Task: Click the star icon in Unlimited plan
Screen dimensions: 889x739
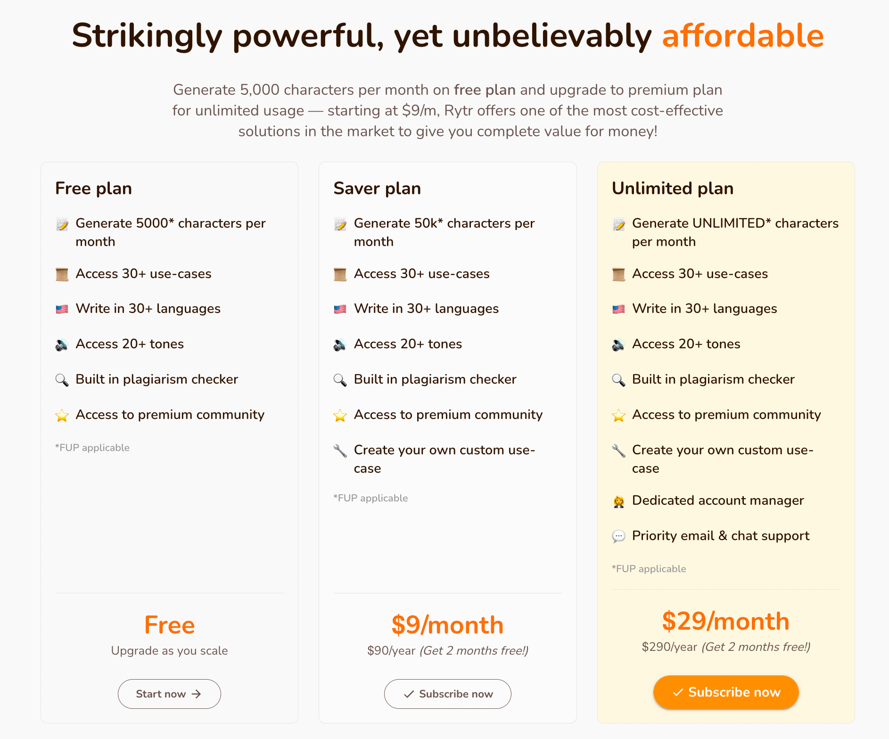Action: [x=618, y=415]
